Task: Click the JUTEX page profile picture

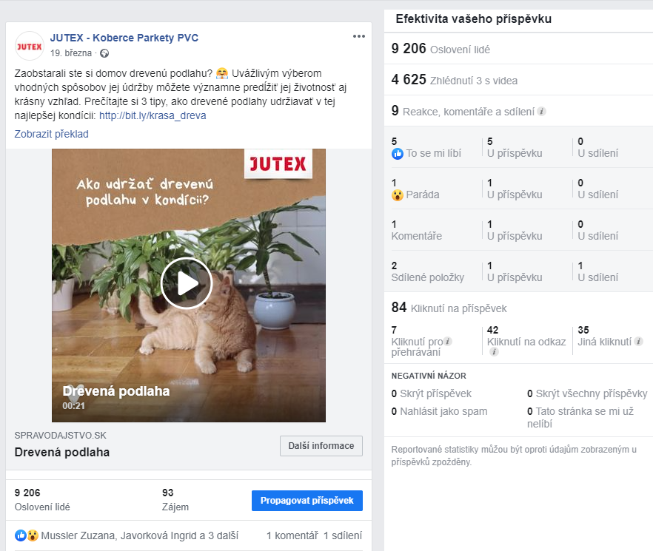Action: click(x=29, y=46)
